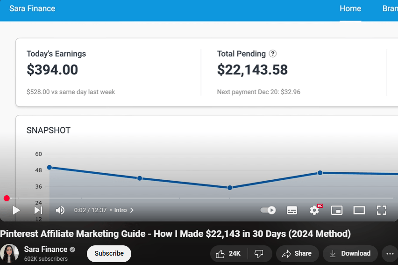Open the Sara Finance channel name link
The width and height of the screenshot is (398, 265).
point(46,250)
